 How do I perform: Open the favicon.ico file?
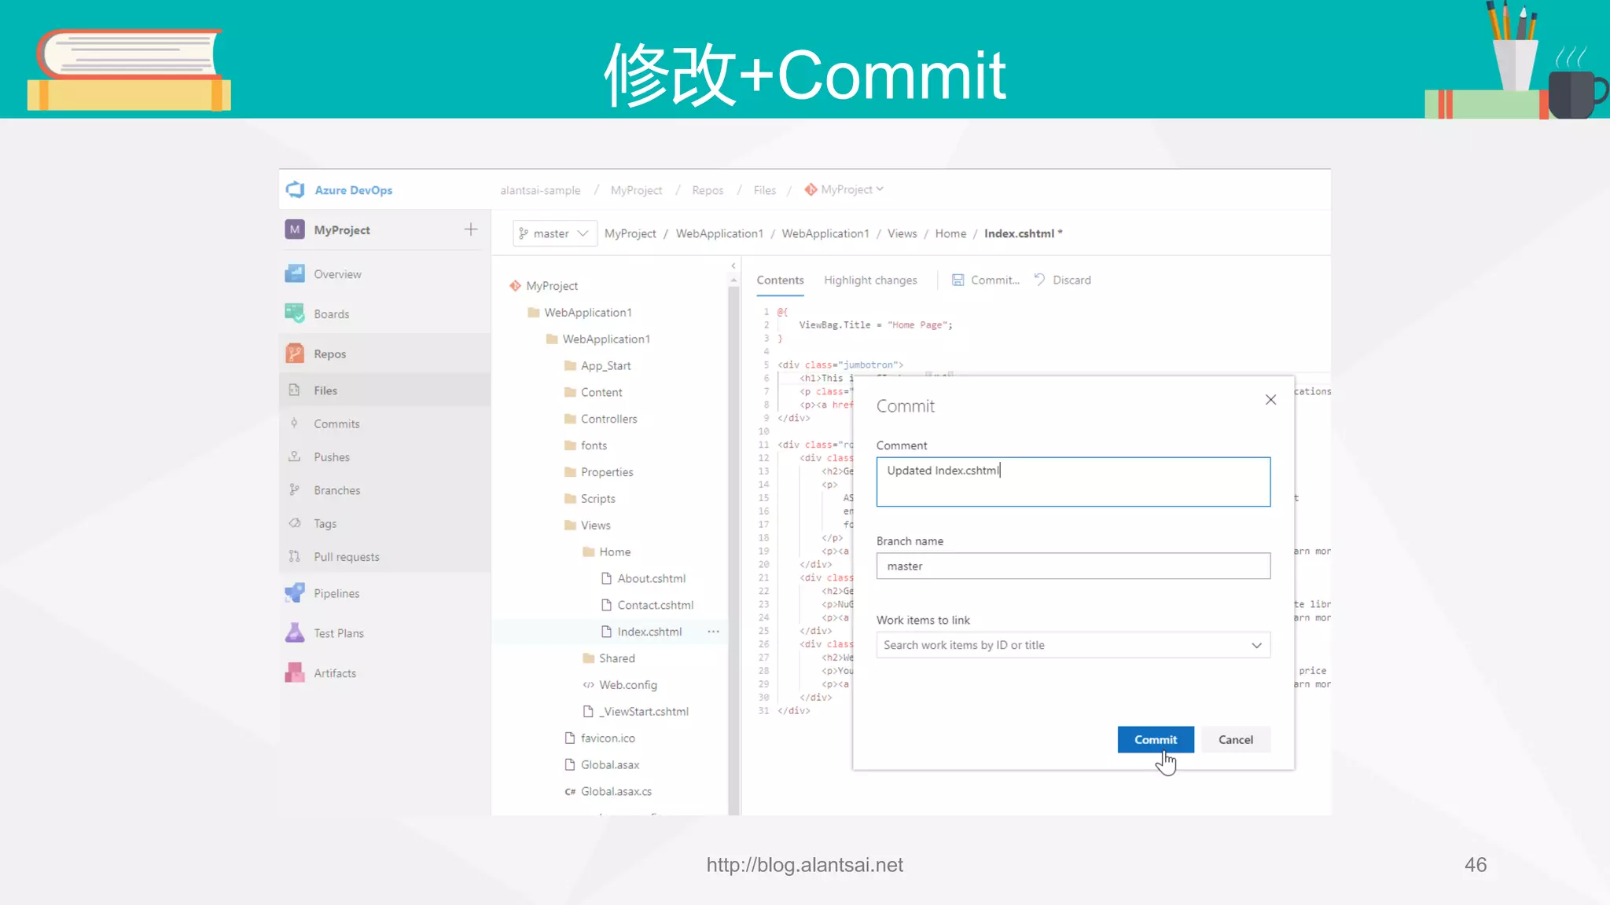tap(609, 738)
